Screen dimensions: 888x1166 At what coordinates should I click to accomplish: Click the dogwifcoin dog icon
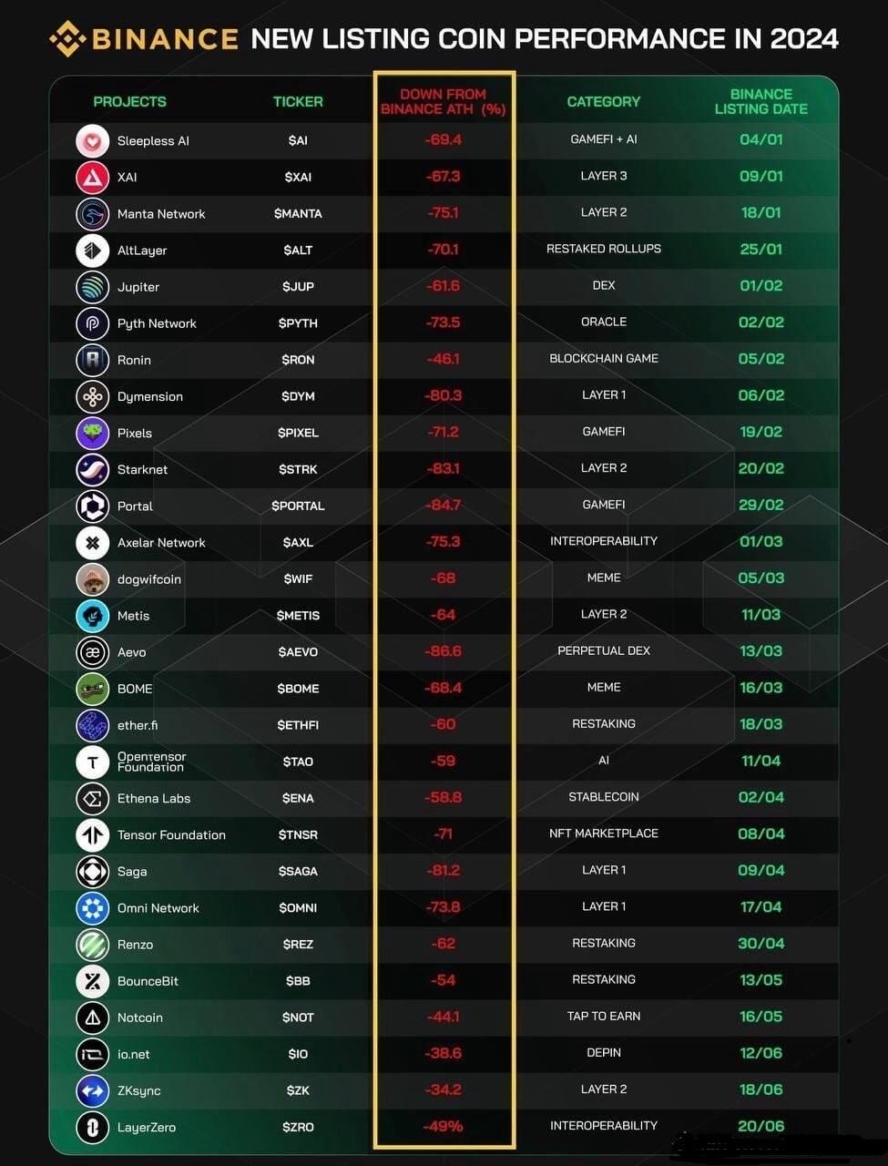93,579
